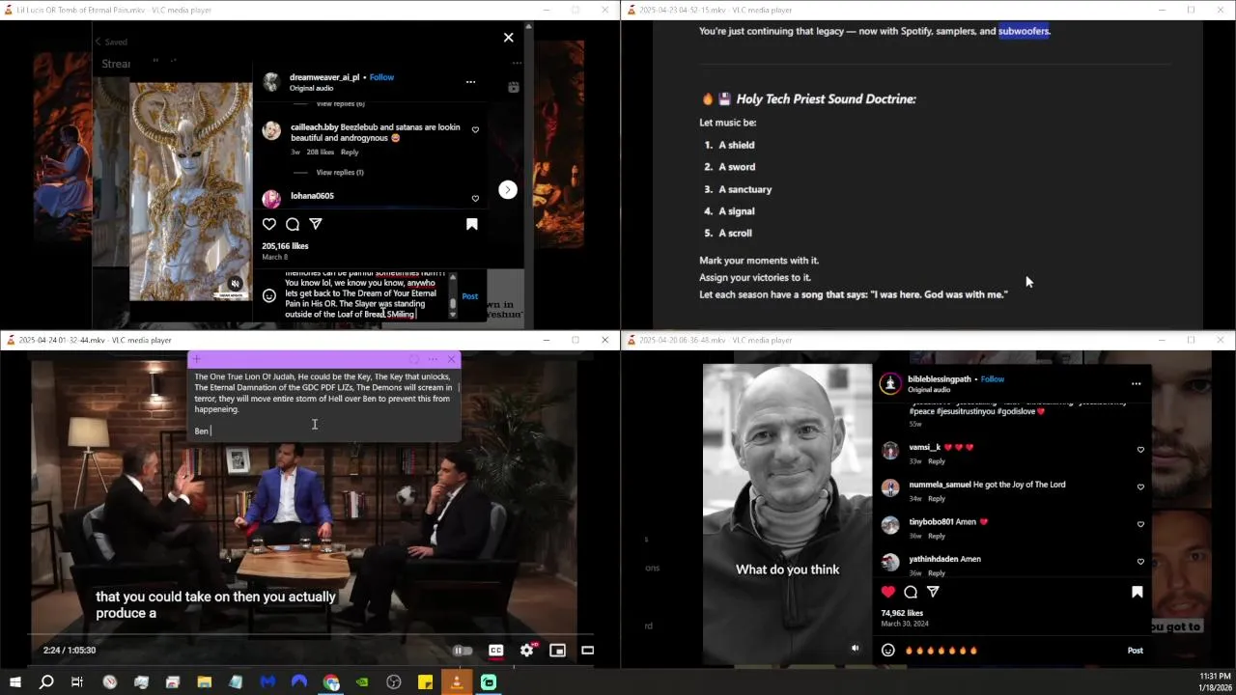The height and width of the screenshot is (695, 1236).
Task: Open the reels icon beside the dreamweaver post
Action: click(513, 87)
